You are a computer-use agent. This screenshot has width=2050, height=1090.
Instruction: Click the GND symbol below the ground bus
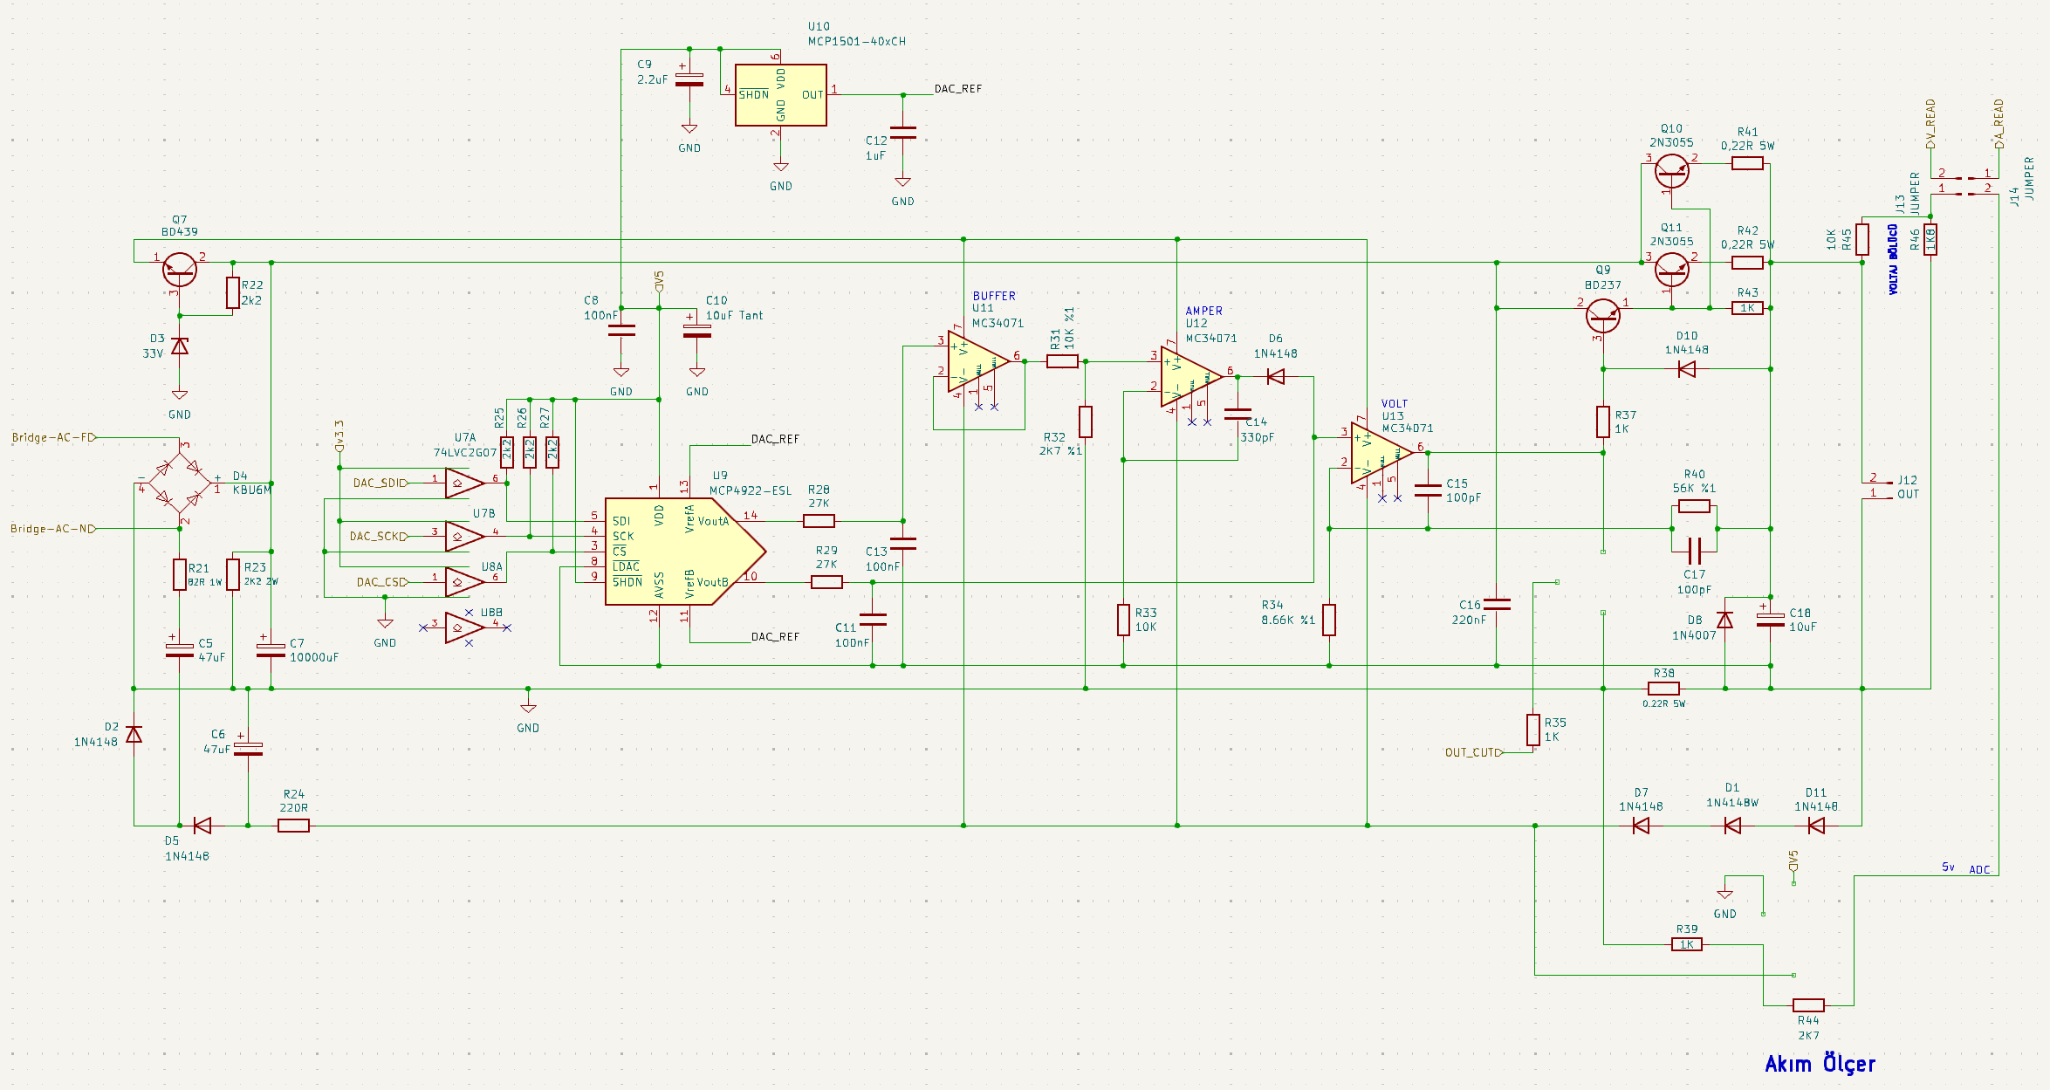tap(528, 716)
